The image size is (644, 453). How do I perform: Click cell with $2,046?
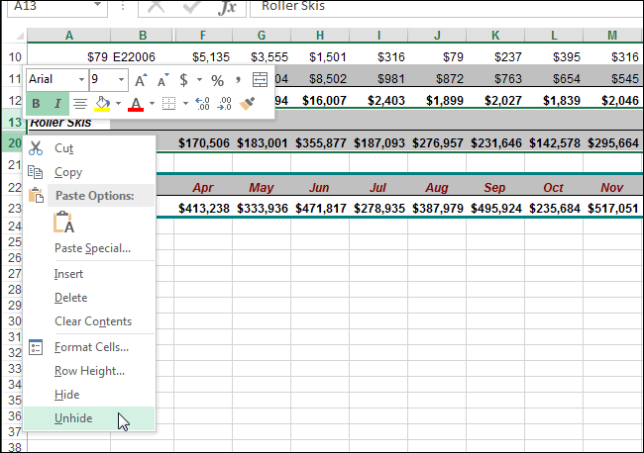click(x=612, y=101)
